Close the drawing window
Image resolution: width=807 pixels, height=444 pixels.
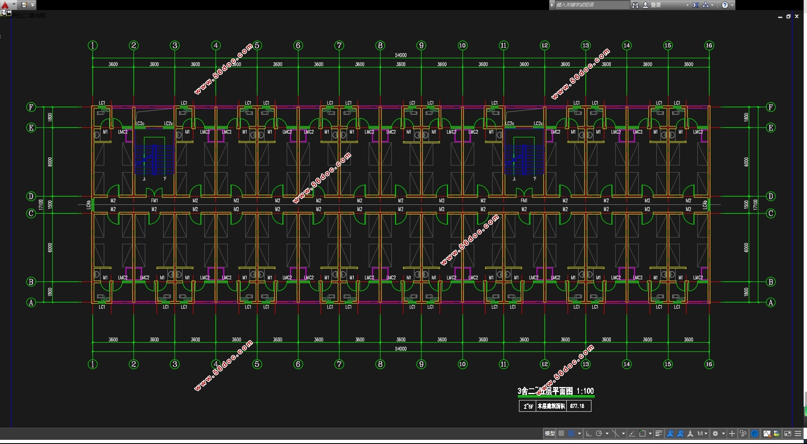[x=797, y=16]
